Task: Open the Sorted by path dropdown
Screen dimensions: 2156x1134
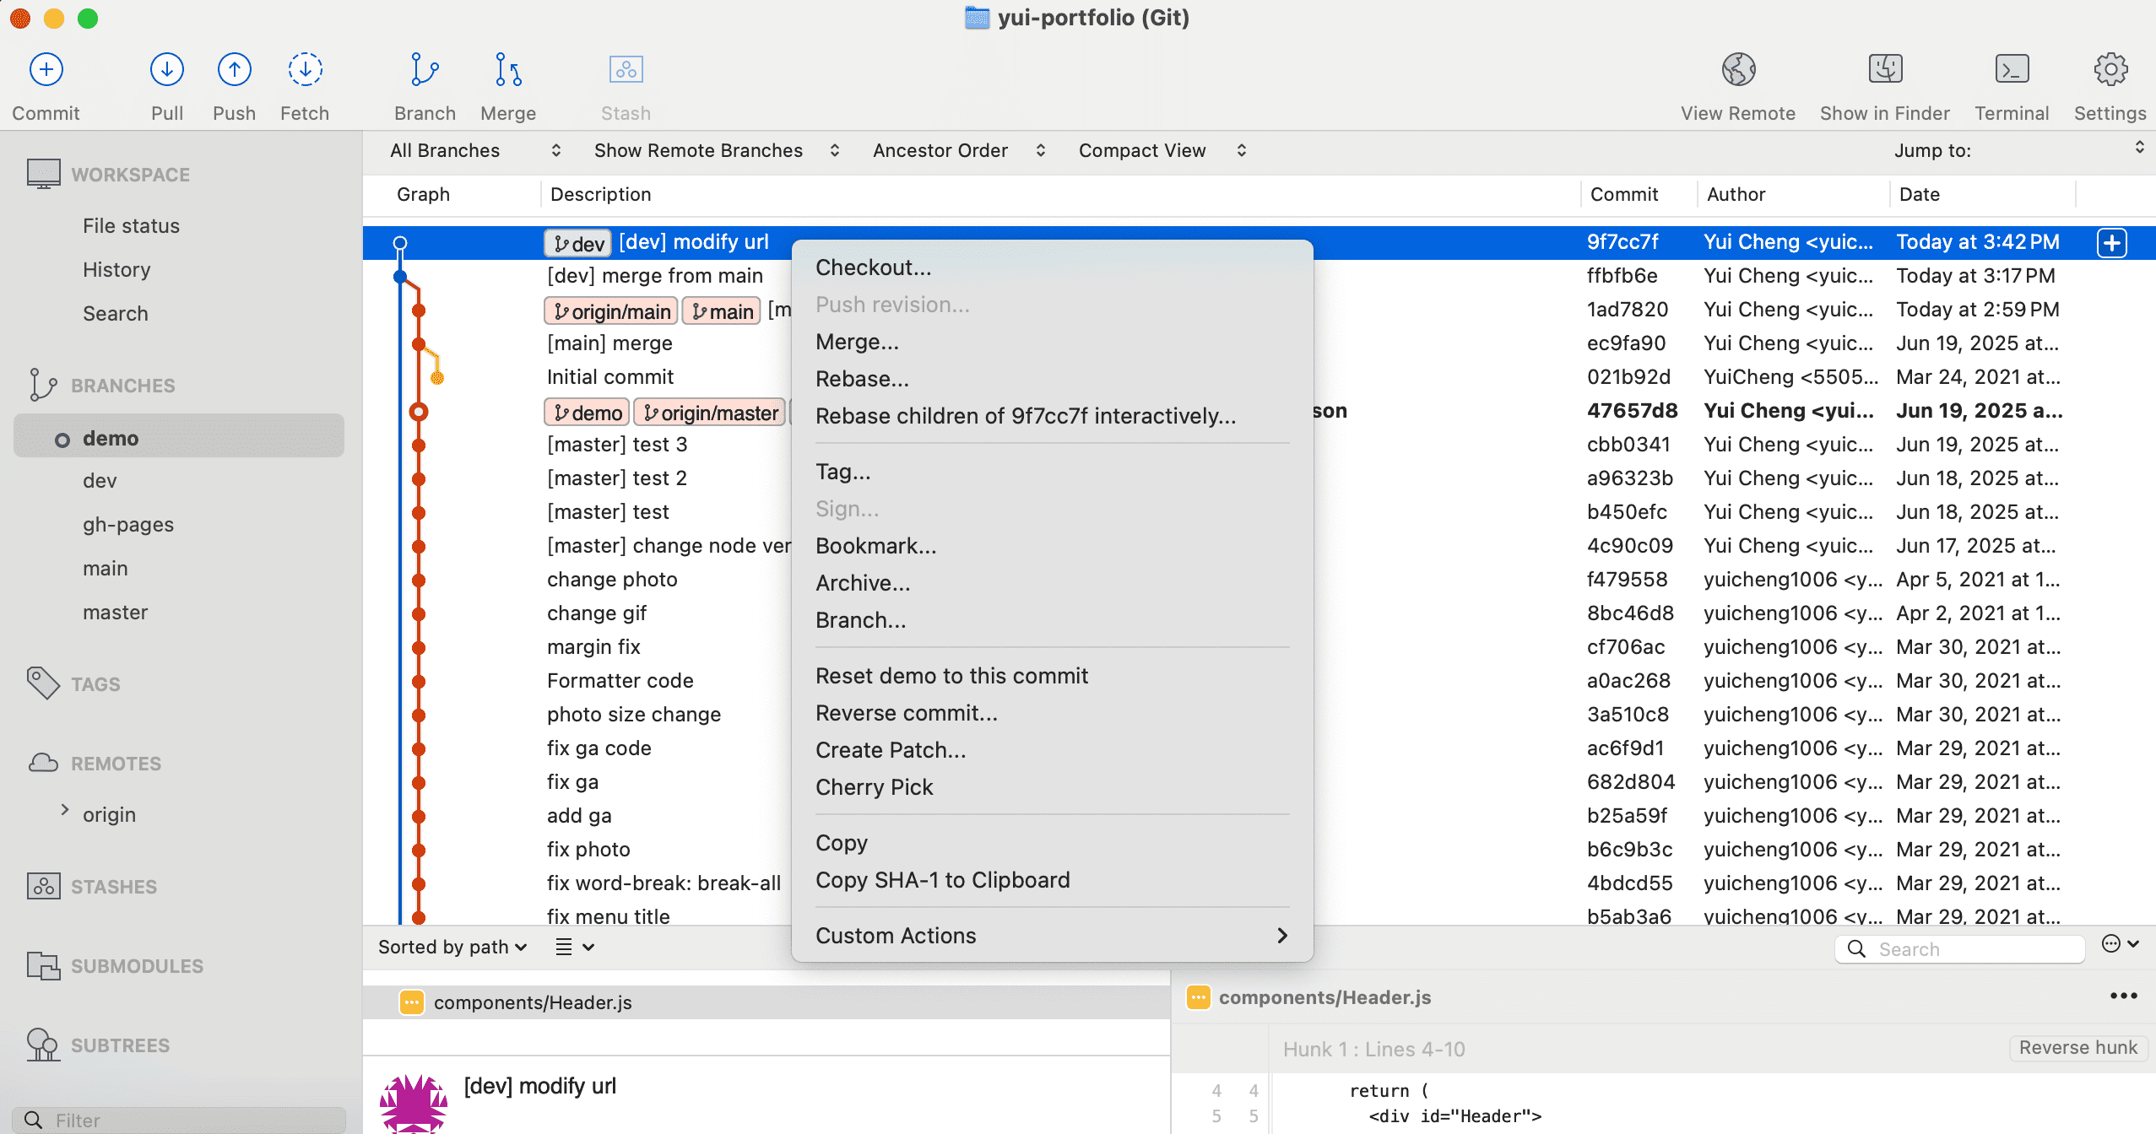Action: [x=452, y=947]
